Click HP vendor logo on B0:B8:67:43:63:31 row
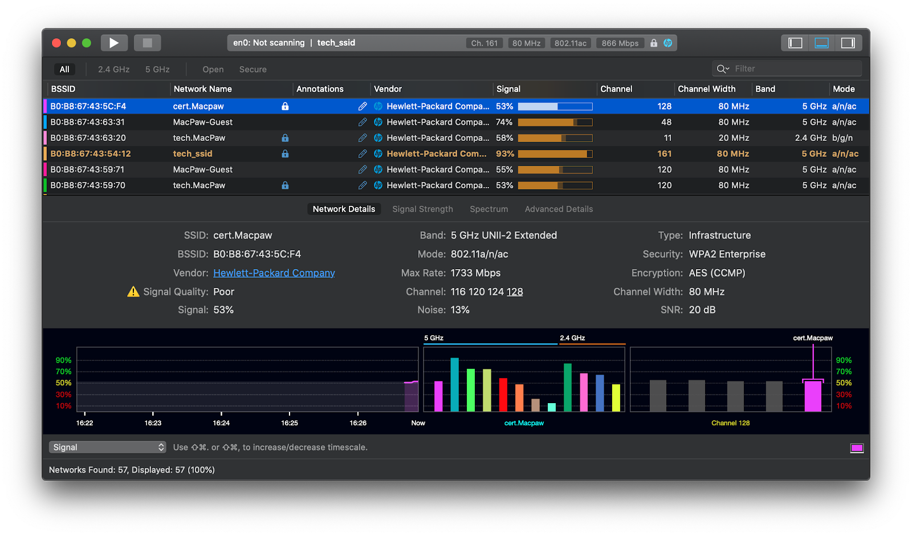This screenshot has height=536, width=912. point(378,122)
